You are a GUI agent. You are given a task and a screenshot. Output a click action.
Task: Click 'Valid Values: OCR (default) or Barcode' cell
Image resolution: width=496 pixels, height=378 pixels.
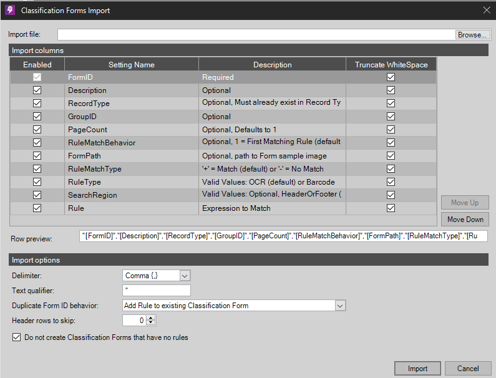point(273,182)
